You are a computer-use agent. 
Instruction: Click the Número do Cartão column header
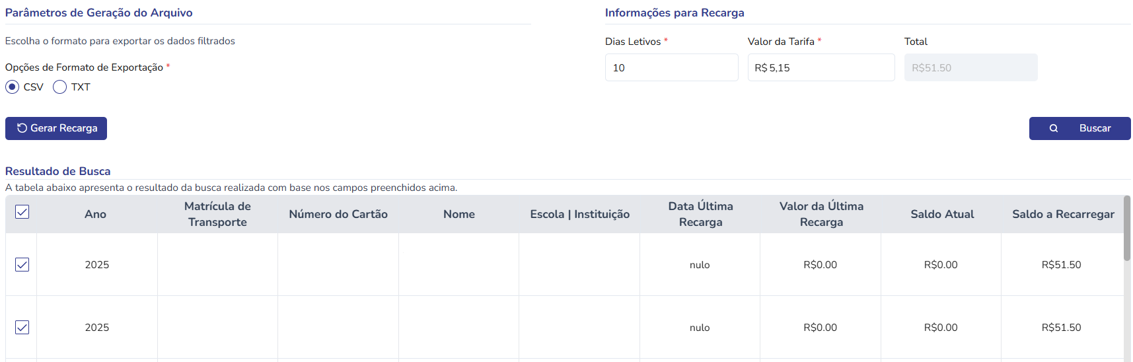click(x=338, y=214)
